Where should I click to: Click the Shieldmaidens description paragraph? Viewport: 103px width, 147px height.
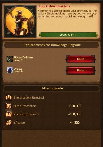[x=67, y=13]
